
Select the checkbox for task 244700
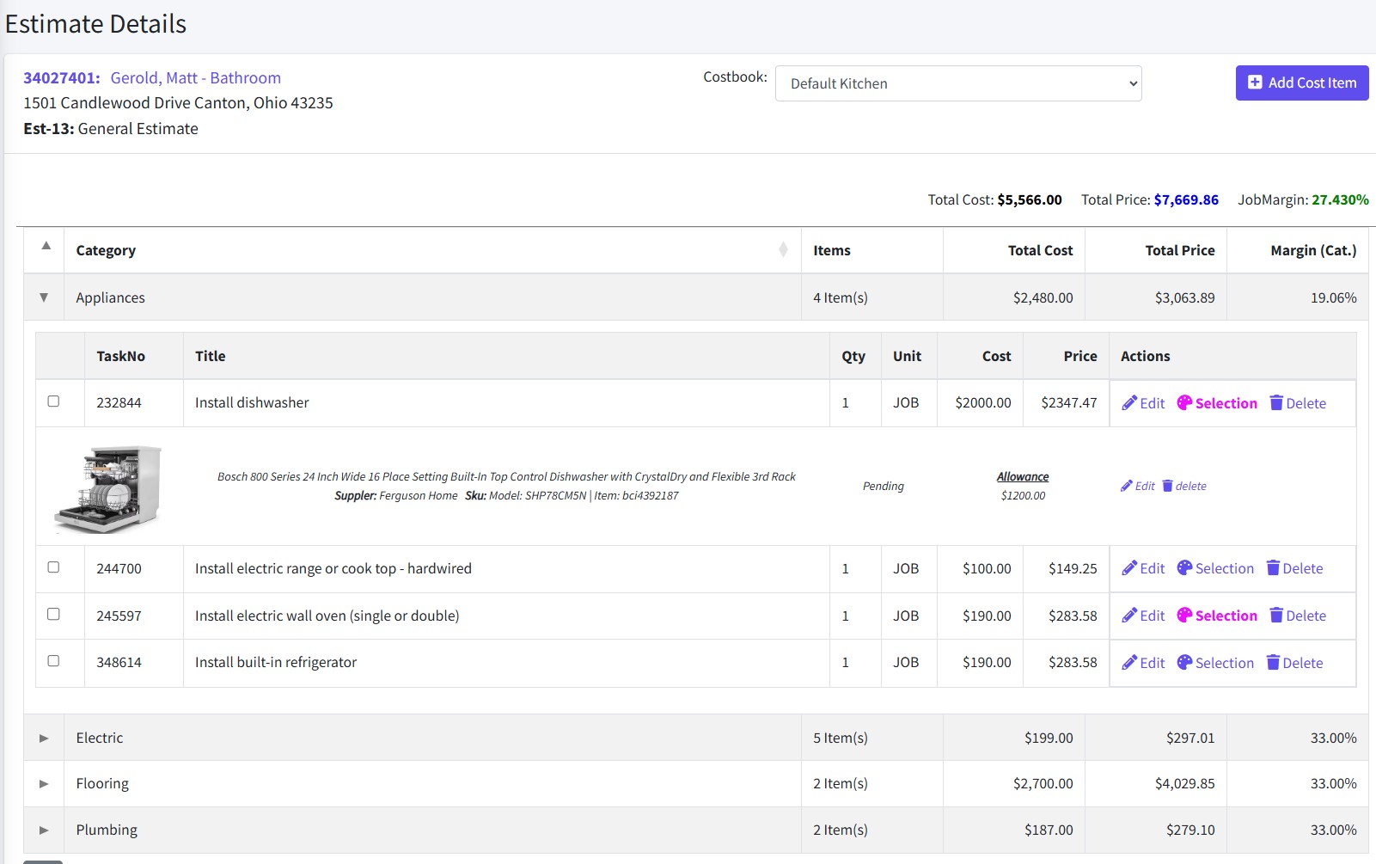pyautogui.click(x=53, y=567)
